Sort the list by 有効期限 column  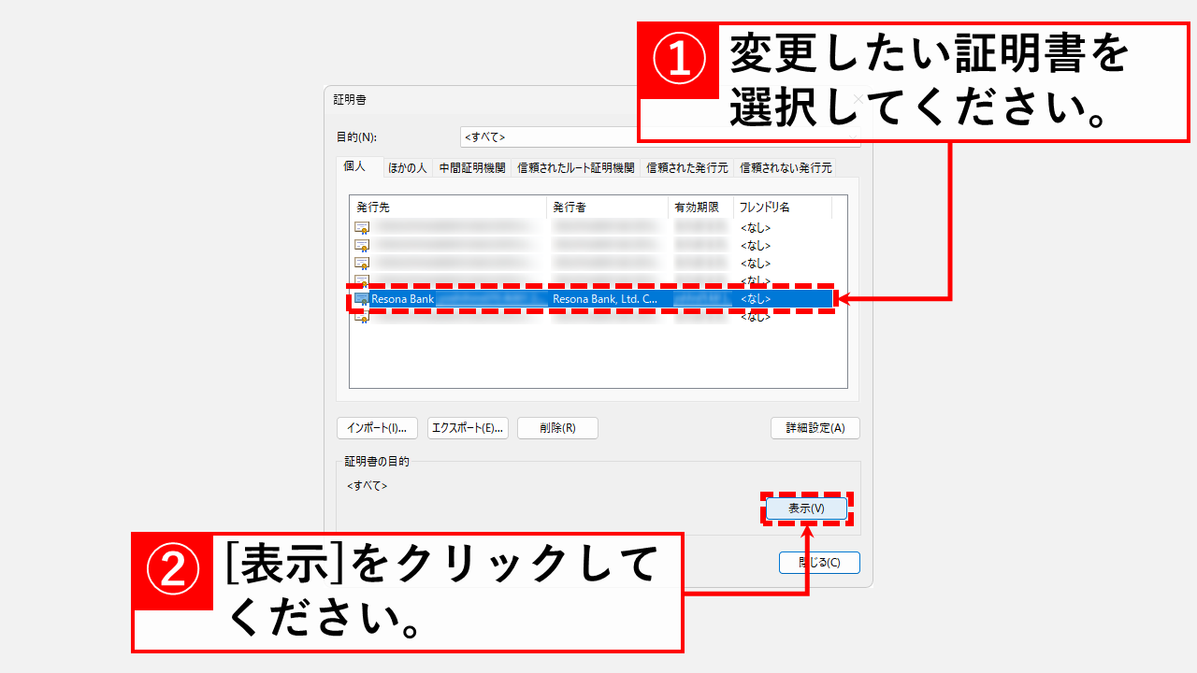tap(699, 206)
